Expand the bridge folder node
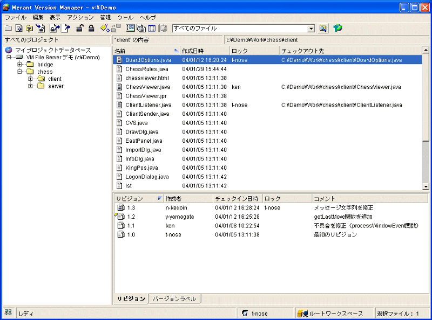Viewport: 432px width, 320px height. 19,64
